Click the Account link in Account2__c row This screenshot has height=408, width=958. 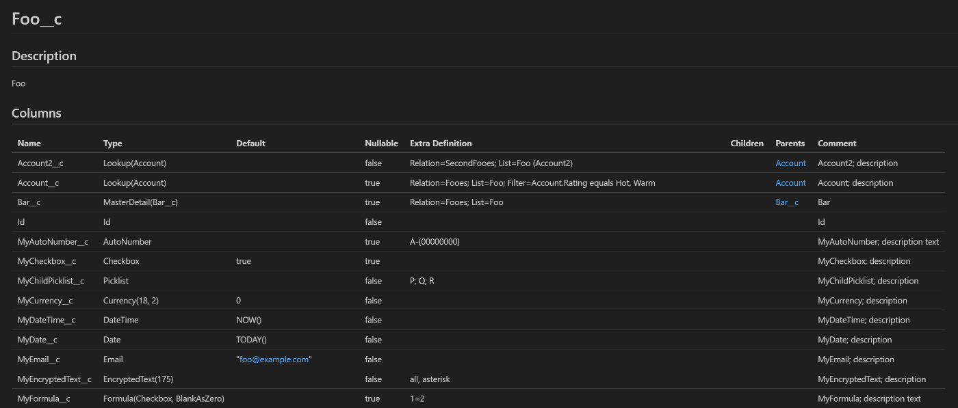point(790,163)
